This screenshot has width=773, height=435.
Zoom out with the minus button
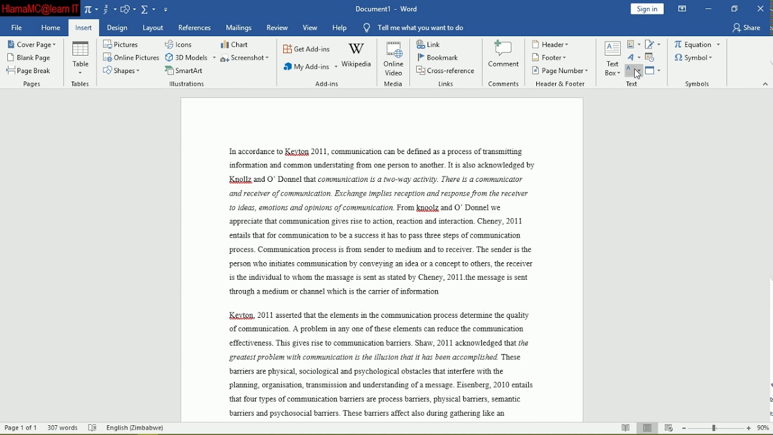pos(684,428)
